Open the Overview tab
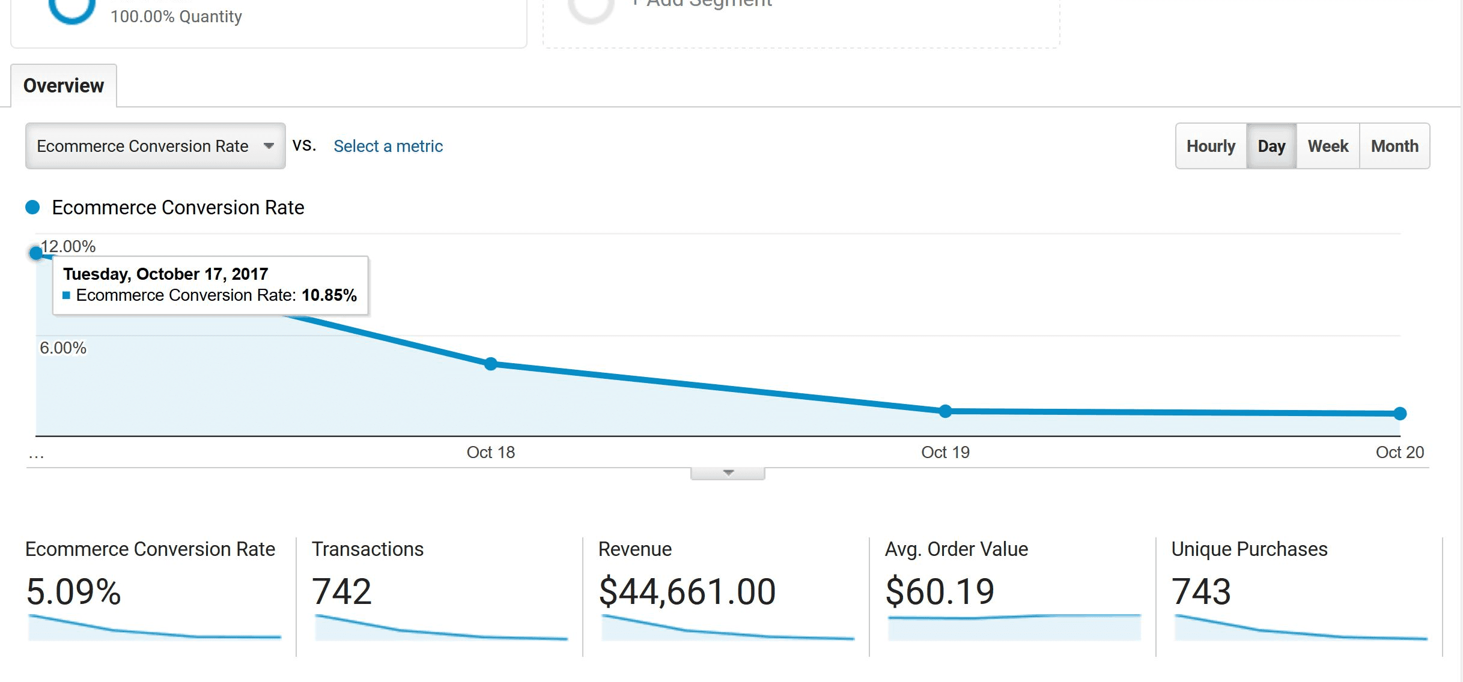 click(x=64, y=86)
